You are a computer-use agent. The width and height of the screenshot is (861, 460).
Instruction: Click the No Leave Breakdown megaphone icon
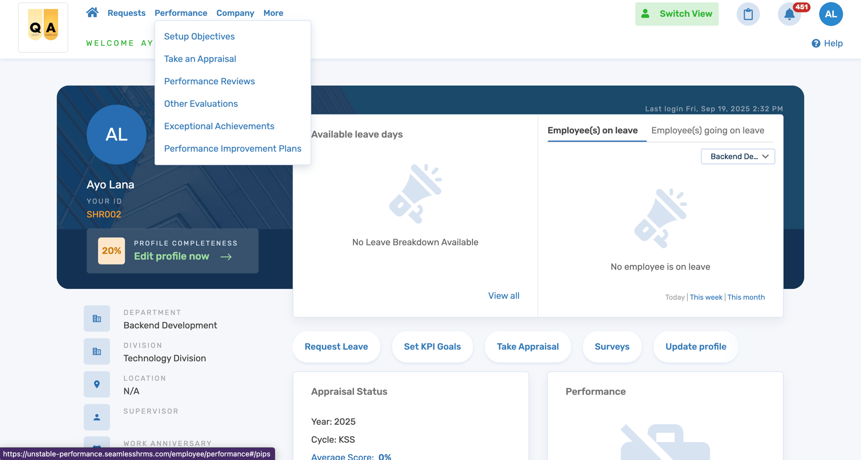[415, 194]
